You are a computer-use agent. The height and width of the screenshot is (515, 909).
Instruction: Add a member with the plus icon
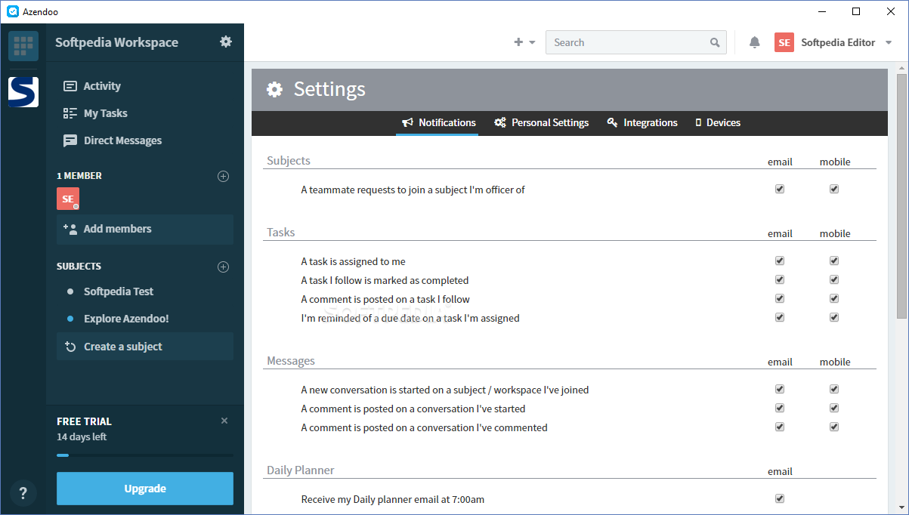click(x=223, y=176)
